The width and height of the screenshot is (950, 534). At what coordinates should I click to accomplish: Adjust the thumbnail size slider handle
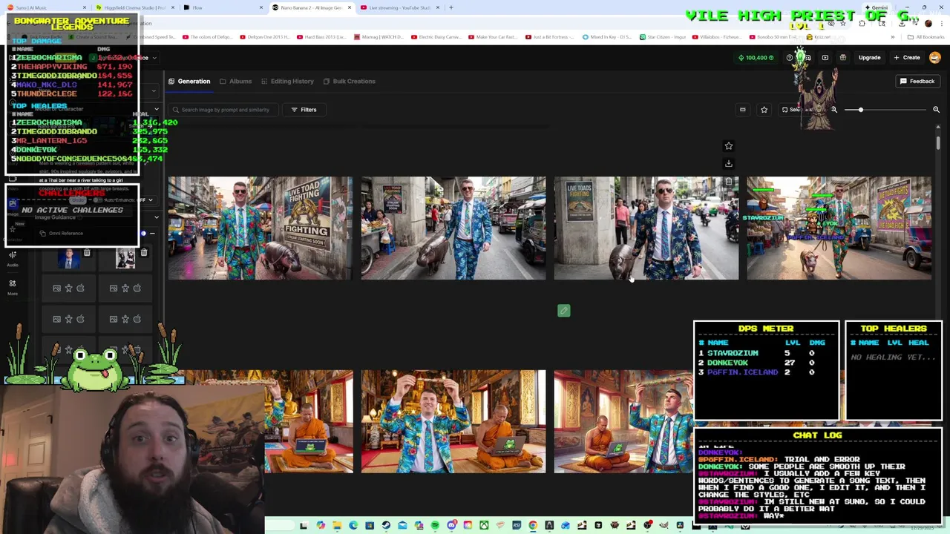[x=860, y=110]
